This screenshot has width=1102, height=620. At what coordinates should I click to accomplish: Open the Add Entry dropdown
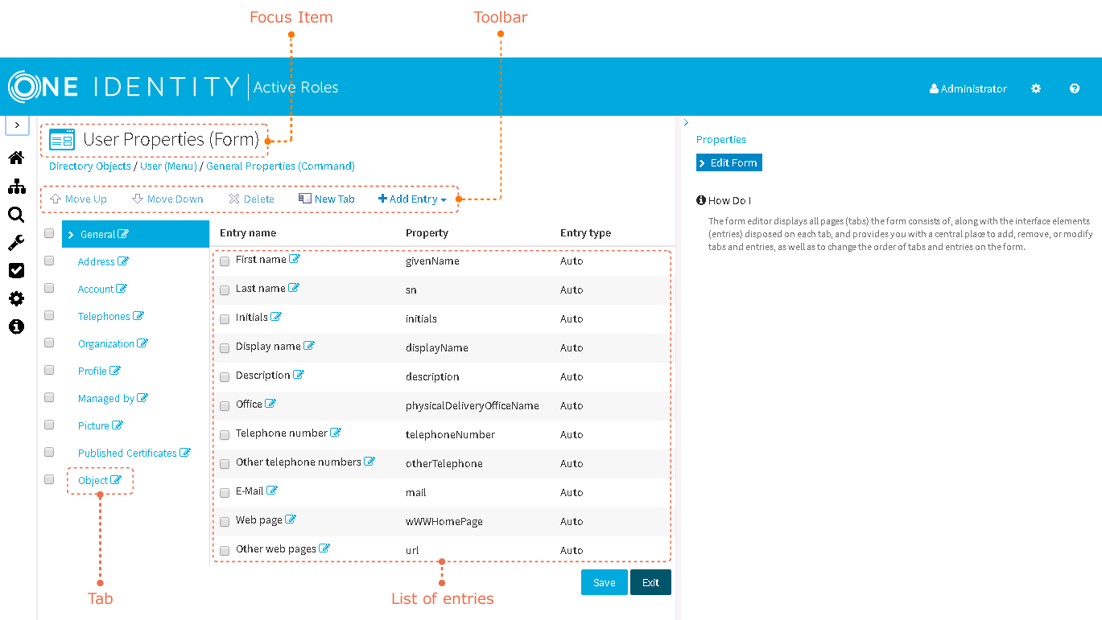pyautogui.click(x=412, y=199)
